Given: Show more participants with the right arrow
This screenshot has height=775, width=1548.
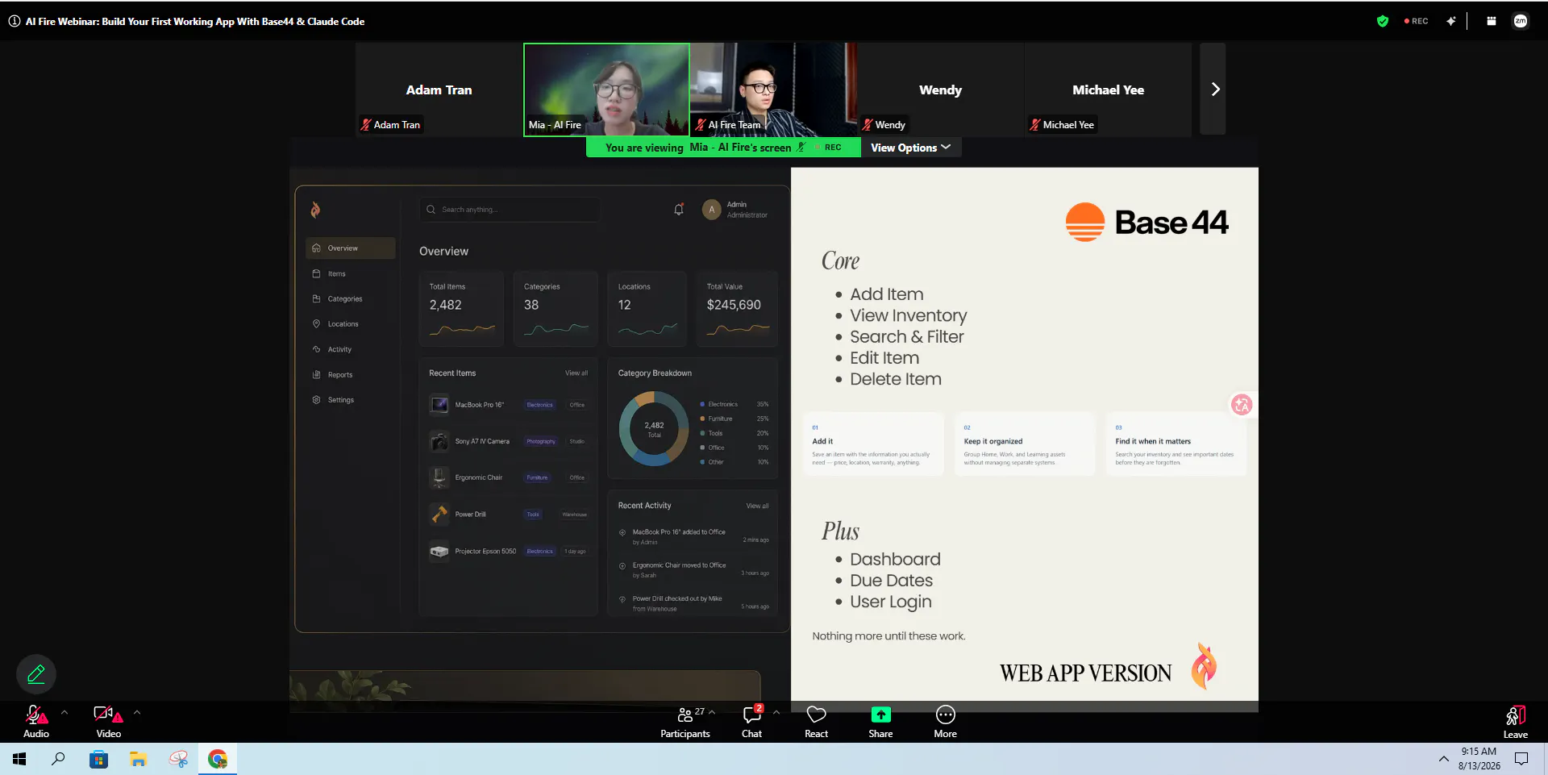Looking at the screenshot, I should click(x=1215, y=90).
